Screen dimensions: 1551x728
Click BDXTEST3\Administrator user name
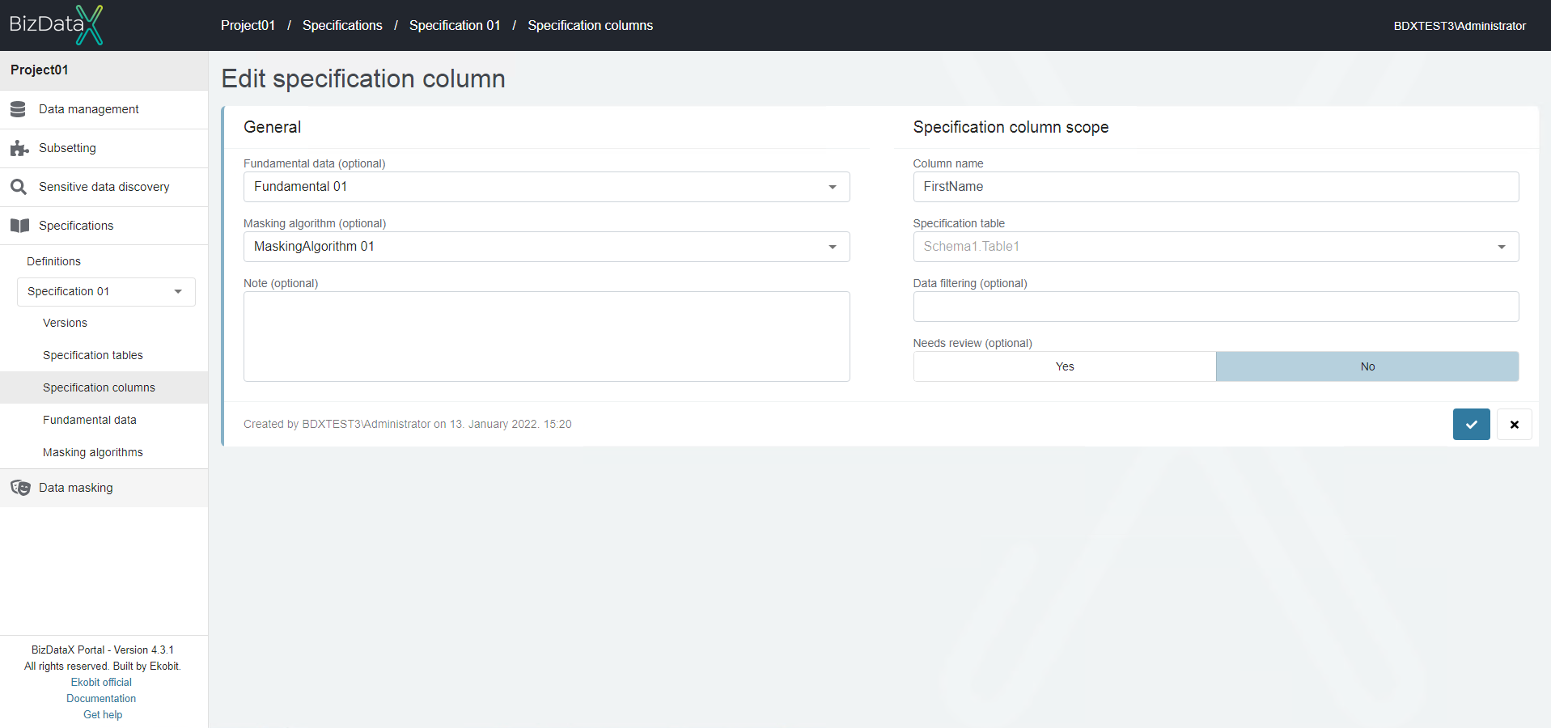tap(1460, 26)
